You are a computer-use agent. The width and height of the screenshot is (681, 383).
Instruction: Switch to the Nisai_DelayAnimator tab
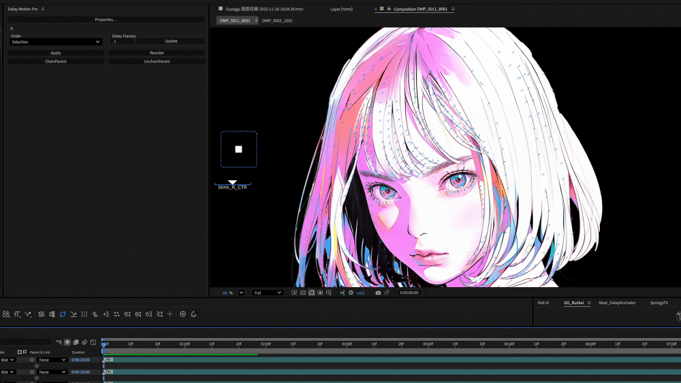(617, 302)
